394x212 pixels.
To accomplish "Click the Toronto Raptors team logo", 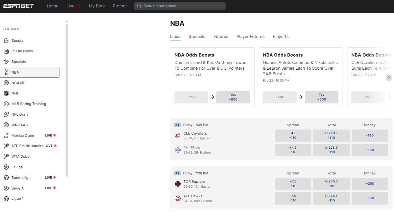I will coord(178,184).
